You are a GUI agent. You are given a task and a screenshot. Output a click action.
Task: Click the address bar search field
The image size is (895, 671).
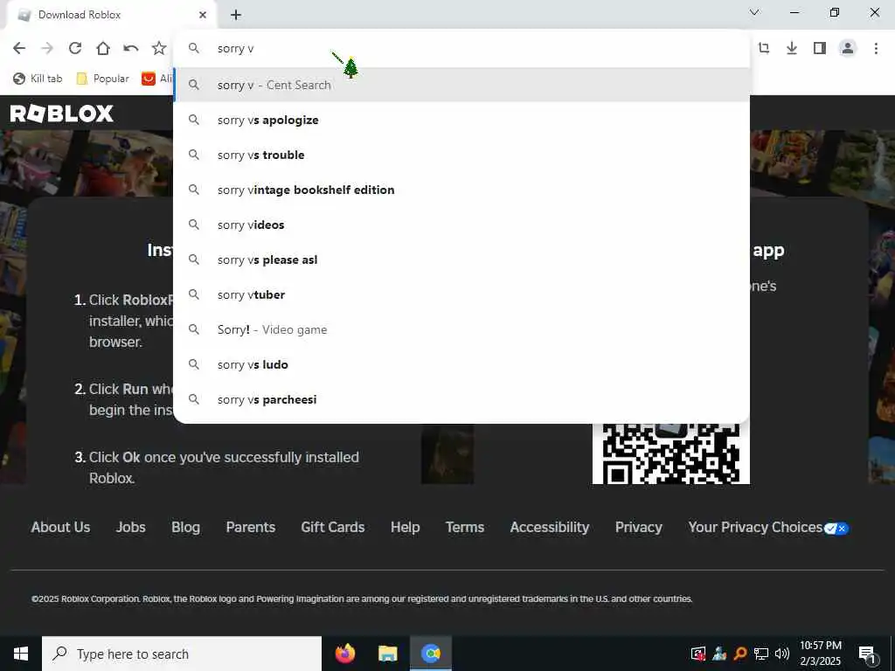(x=461, y=49)
